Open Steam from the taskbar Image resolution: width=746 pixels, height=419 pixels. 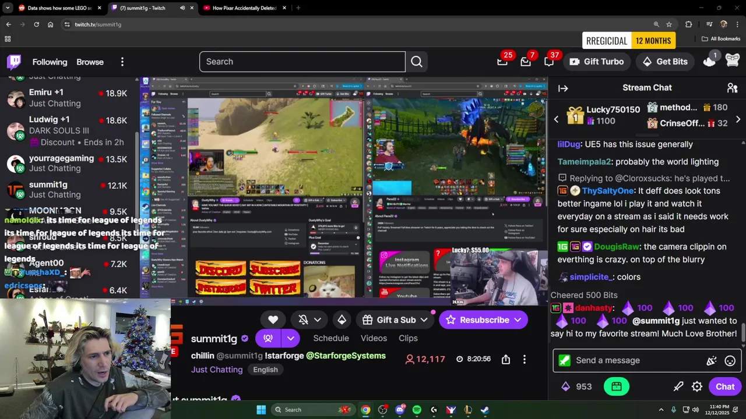[485, 410]
